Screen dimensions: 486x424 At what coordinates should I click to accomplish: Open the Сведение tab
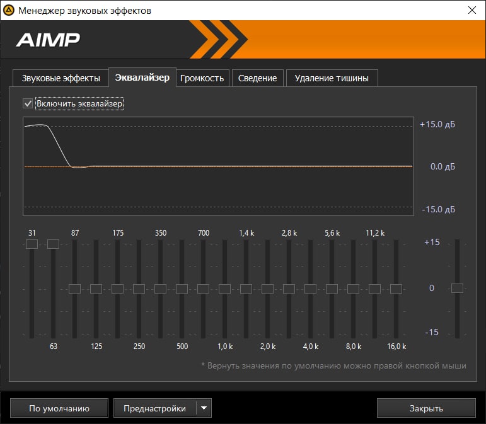(x=257, y=78)
